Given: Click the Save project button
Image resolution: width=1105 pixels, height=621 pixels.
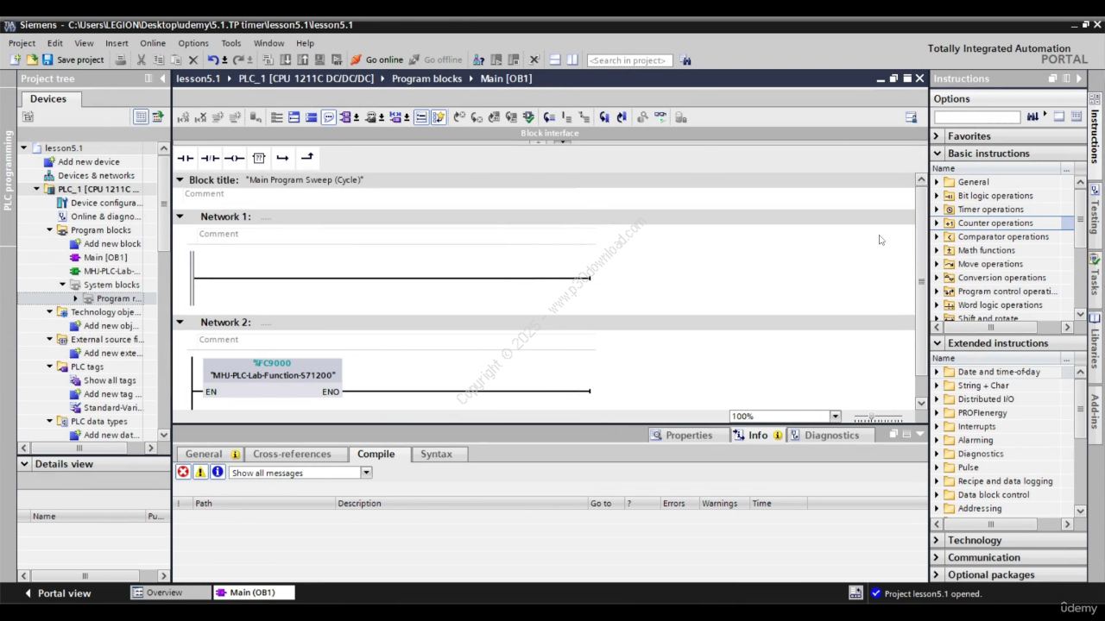Looking at the screenshot, I should [73, 60].
